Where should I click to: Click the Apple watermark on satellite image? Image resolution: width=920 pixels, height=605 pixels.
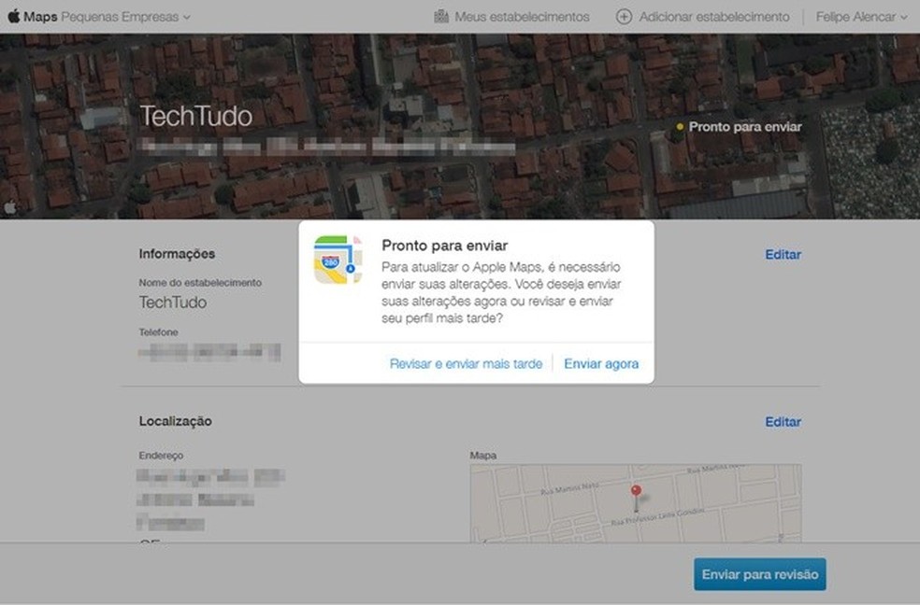pos(10,206)
